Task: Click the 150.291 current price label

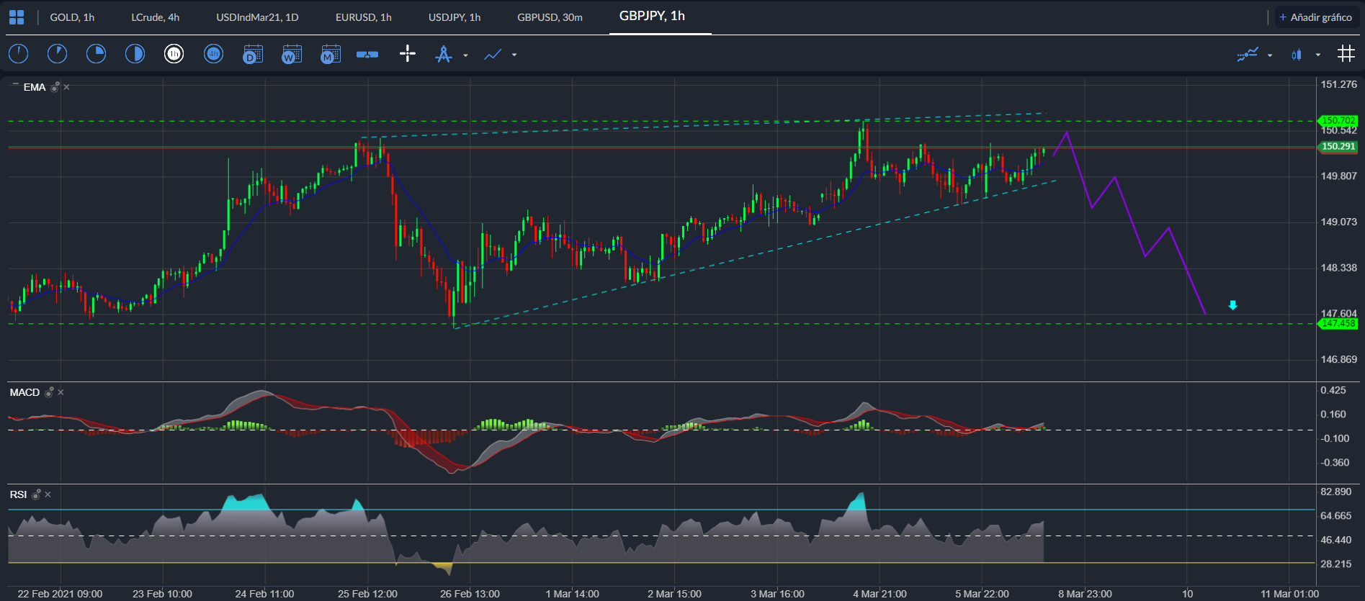Action: 1338,146
